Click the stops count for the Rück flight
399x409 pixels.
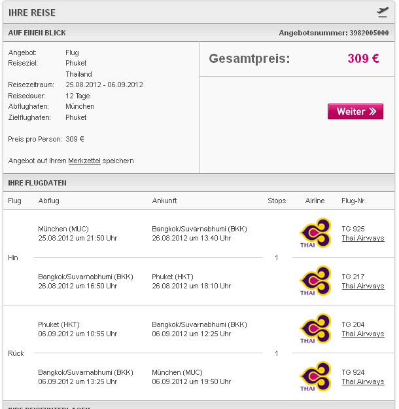pos(277,353)
